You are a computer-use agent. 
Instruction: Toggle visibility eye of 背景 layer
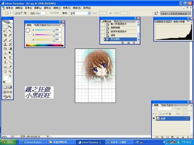click(154, 118)
